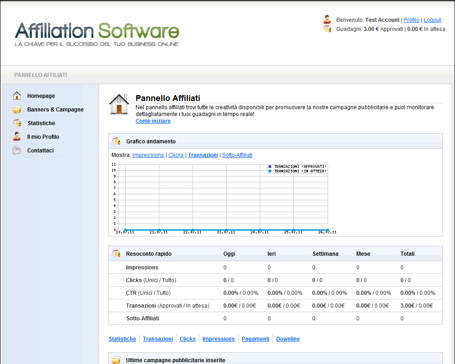Click the Contattaci envelope icon
This screenshot has height=364, width=455.
pyautogui.click(x=17, y=150)
